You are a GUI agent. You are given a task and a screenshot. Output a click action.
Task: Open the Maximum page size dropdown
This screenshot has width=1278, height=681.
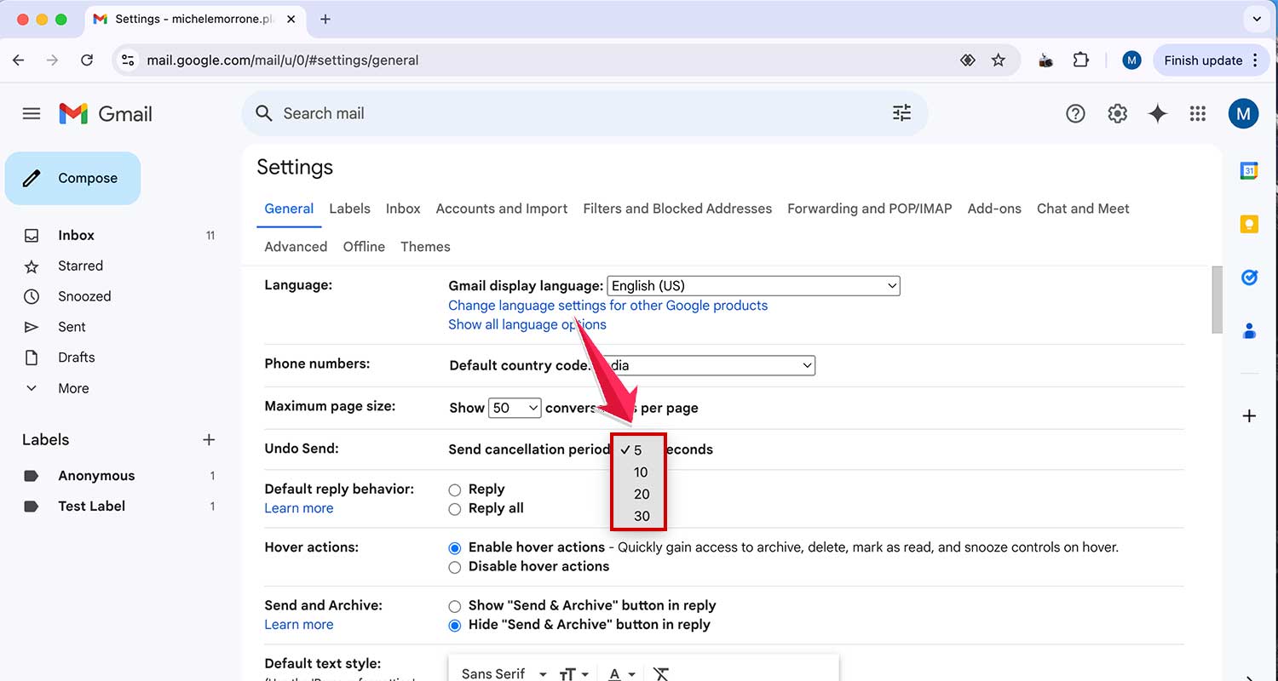pyautogui.click(x=515, y=408)
